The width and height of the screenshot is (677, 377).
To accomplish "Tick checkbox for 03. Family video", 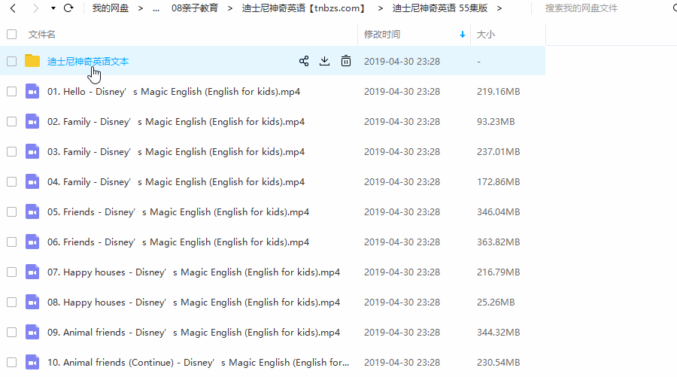I will tap(11, 151).
